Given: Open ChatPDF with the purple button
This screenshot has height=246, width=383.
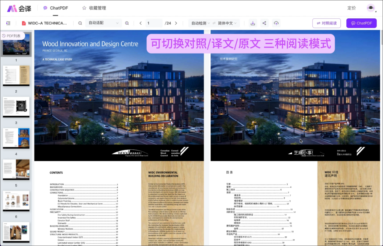Looking at the screenshot, I should [x=361, y=23].
